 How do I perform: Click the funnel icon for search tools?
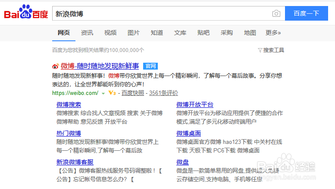[260, 50]
